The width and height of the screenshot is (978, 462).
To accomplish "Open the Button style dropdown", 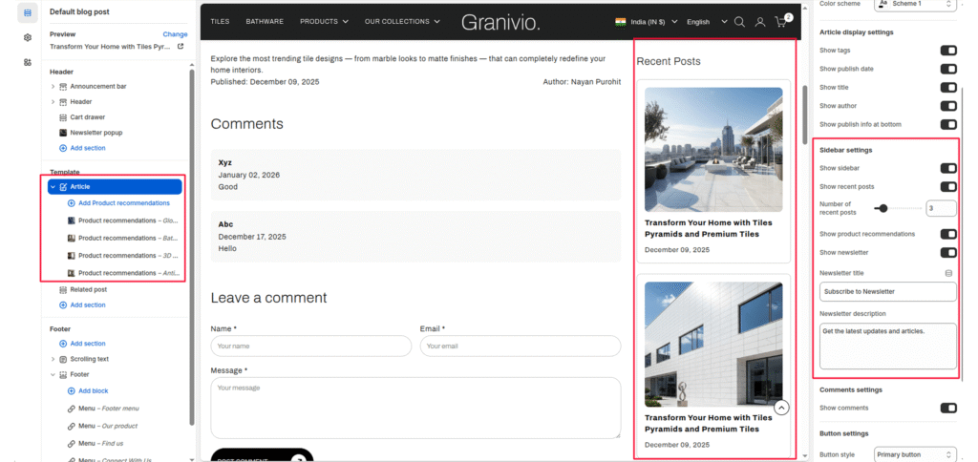I will coord(915,454).
